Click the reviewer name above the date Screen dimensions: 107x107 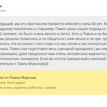(1, 6)
